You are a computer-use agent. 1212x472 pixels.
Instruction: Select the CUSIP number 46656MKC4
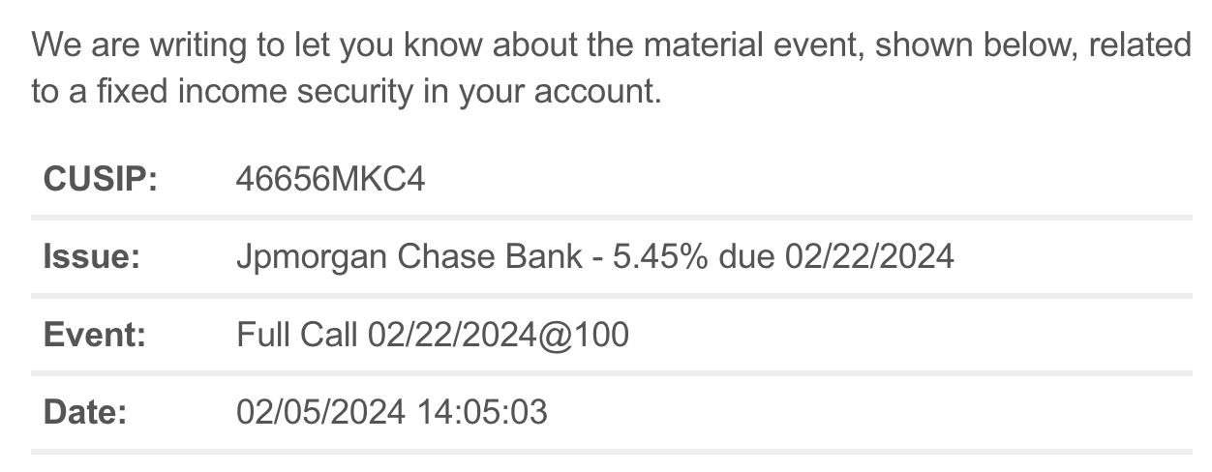(x=330, y=180)
